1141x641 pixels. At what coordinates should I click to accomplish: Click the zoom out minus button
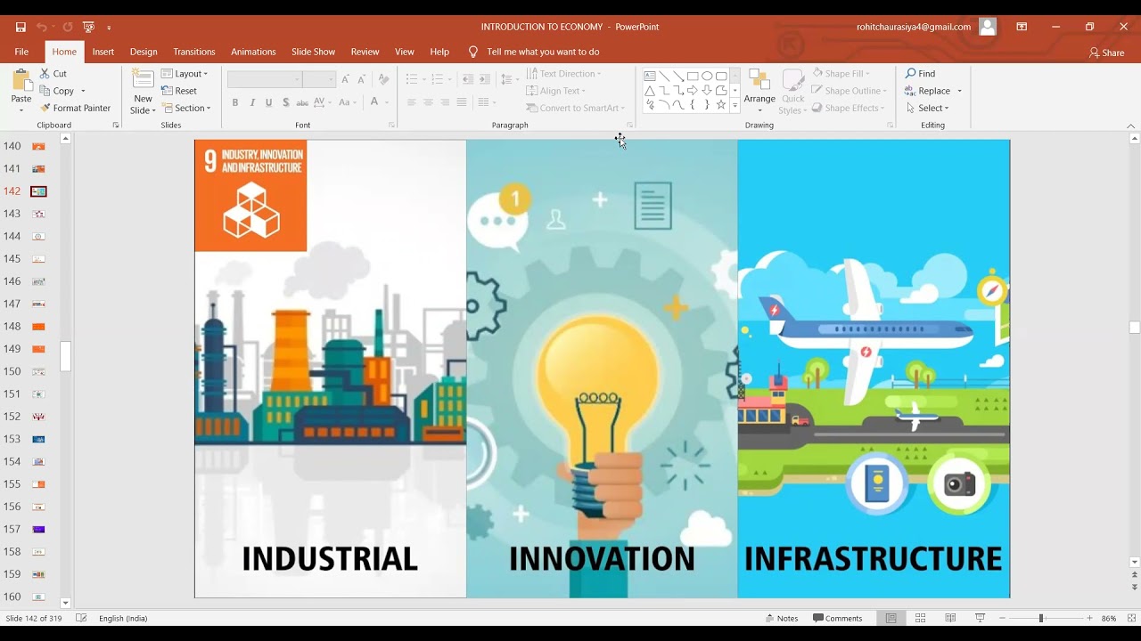point(1002,618)
